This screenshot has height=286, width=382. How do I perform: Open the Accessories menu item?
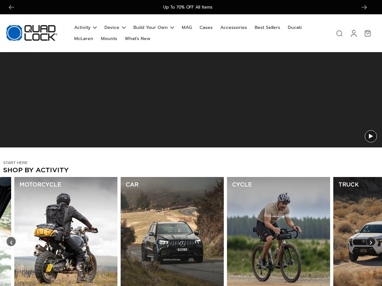coord(234,27)
